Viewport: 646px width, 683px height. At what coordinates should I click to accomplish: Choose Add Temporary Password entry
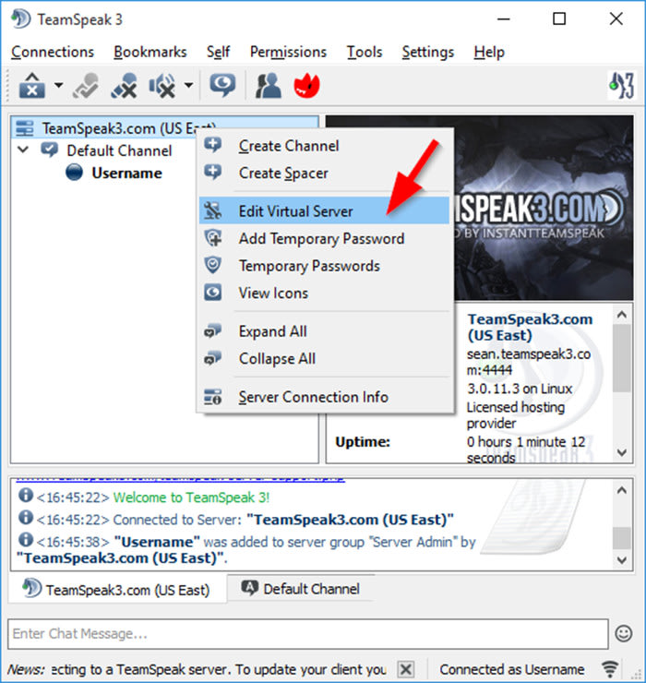point(324,238)
